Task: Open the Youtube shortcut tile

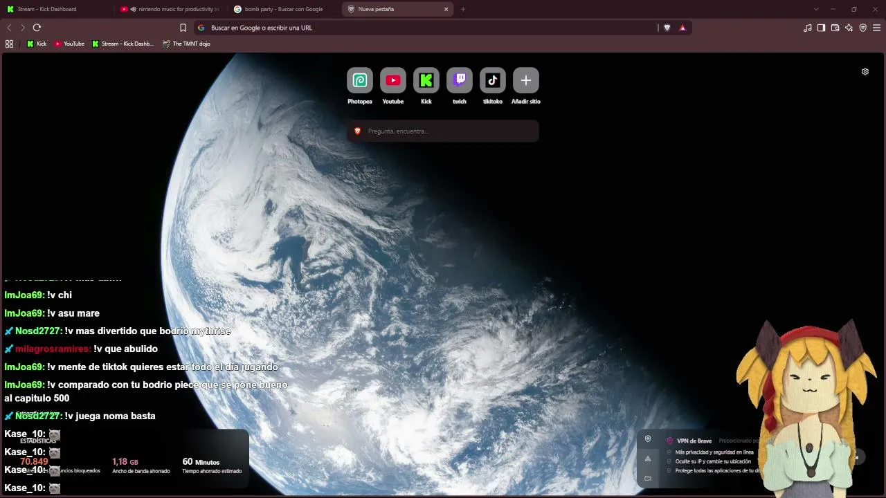Action: click(393, 80)
